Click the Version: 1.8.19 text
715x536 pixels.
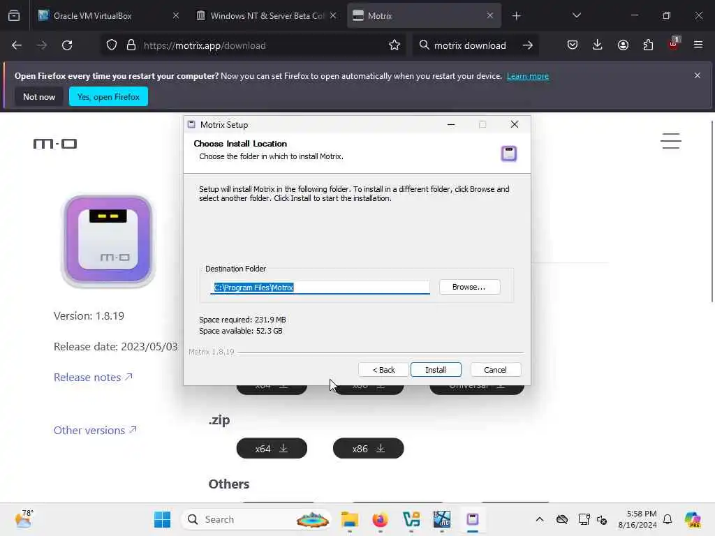click(89, 316)
